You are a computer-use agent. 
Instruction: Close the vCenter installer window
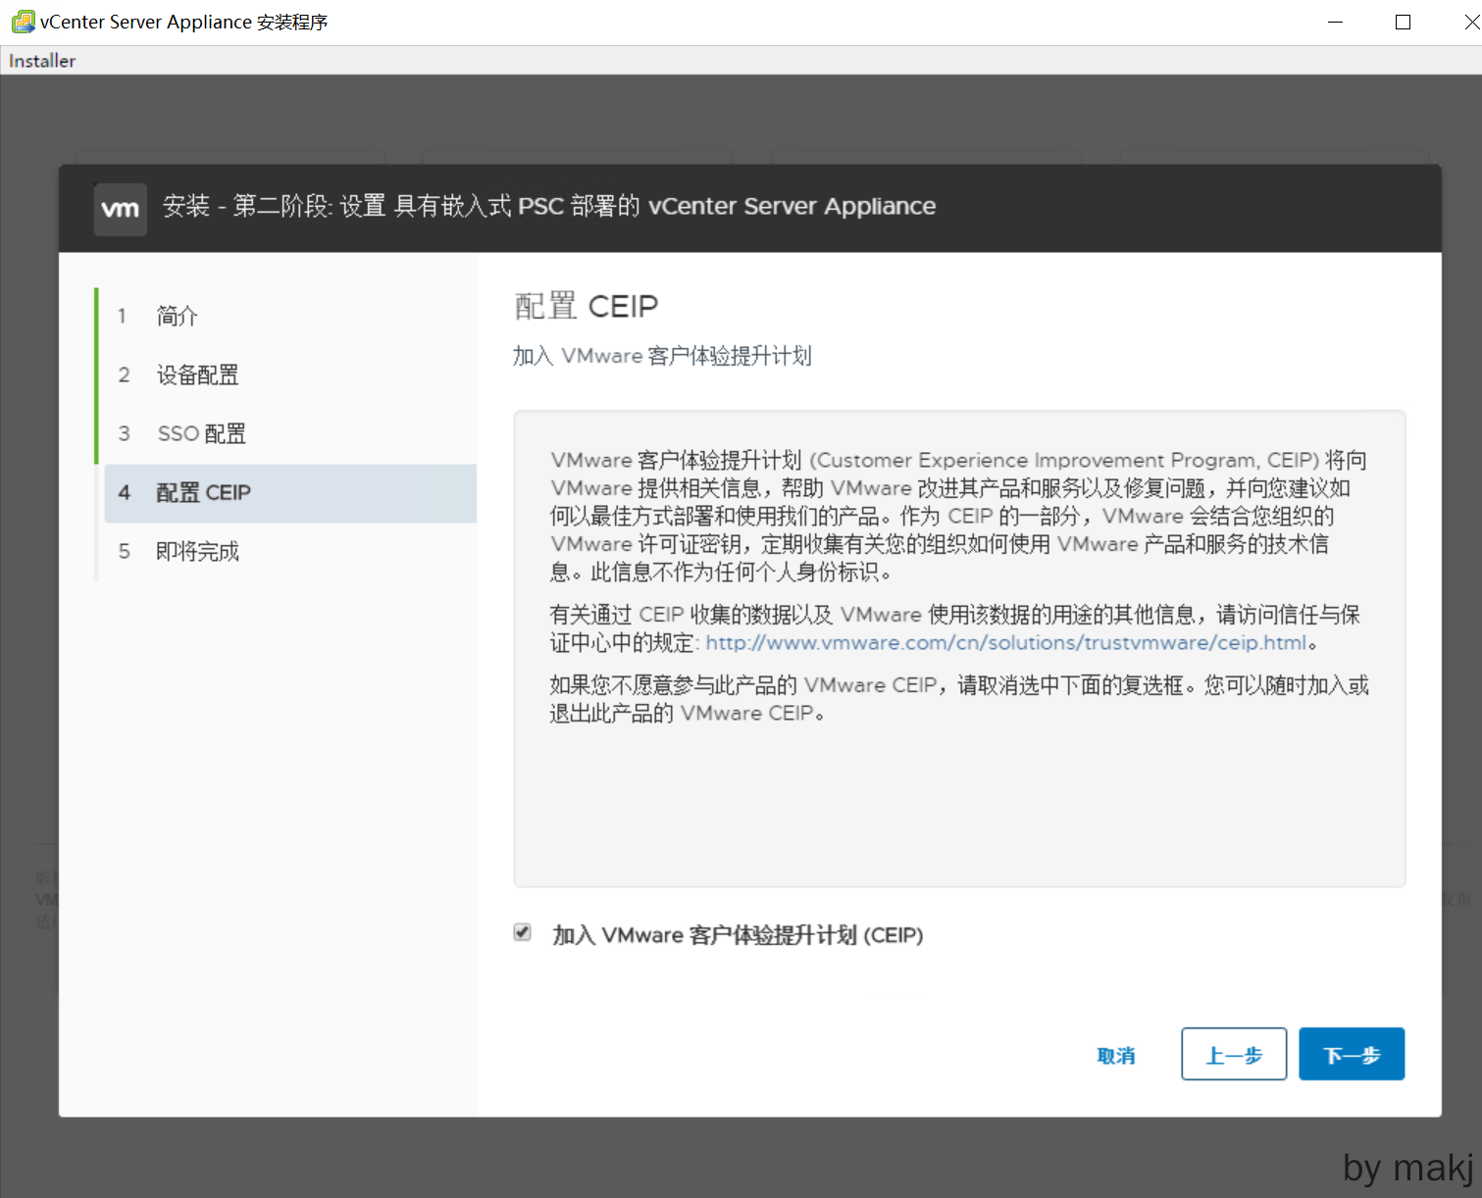[1469, 22]
